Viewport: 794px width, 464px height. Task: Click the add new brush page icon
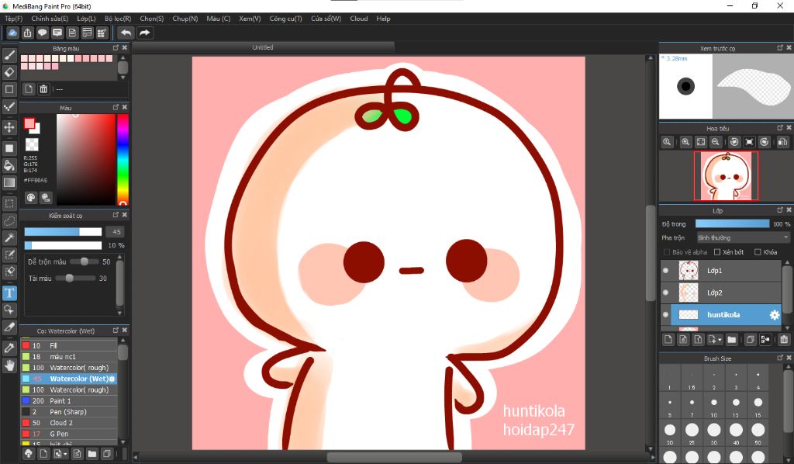pyautogui.click(x=43, y=454)
